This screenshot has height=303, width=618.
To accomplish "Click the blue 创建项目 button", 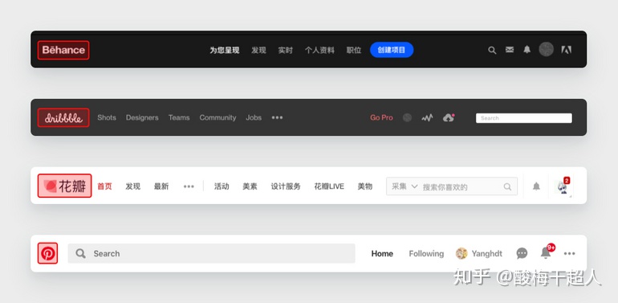I will [392, 50].
